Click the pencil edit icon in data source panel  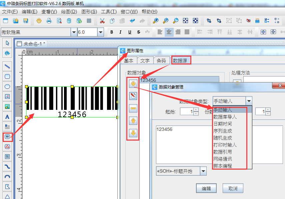[x=133, y=96]
